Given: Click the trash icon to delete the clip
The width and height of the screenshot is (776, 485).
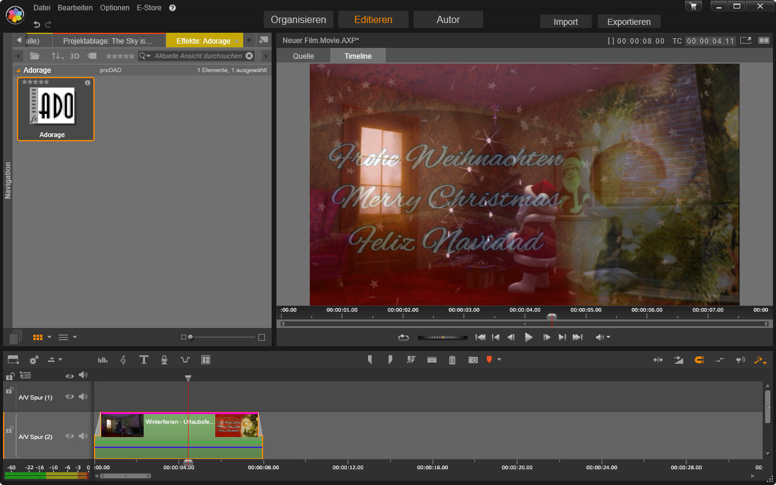Looking at the screenshot, I should click(452, 360).
